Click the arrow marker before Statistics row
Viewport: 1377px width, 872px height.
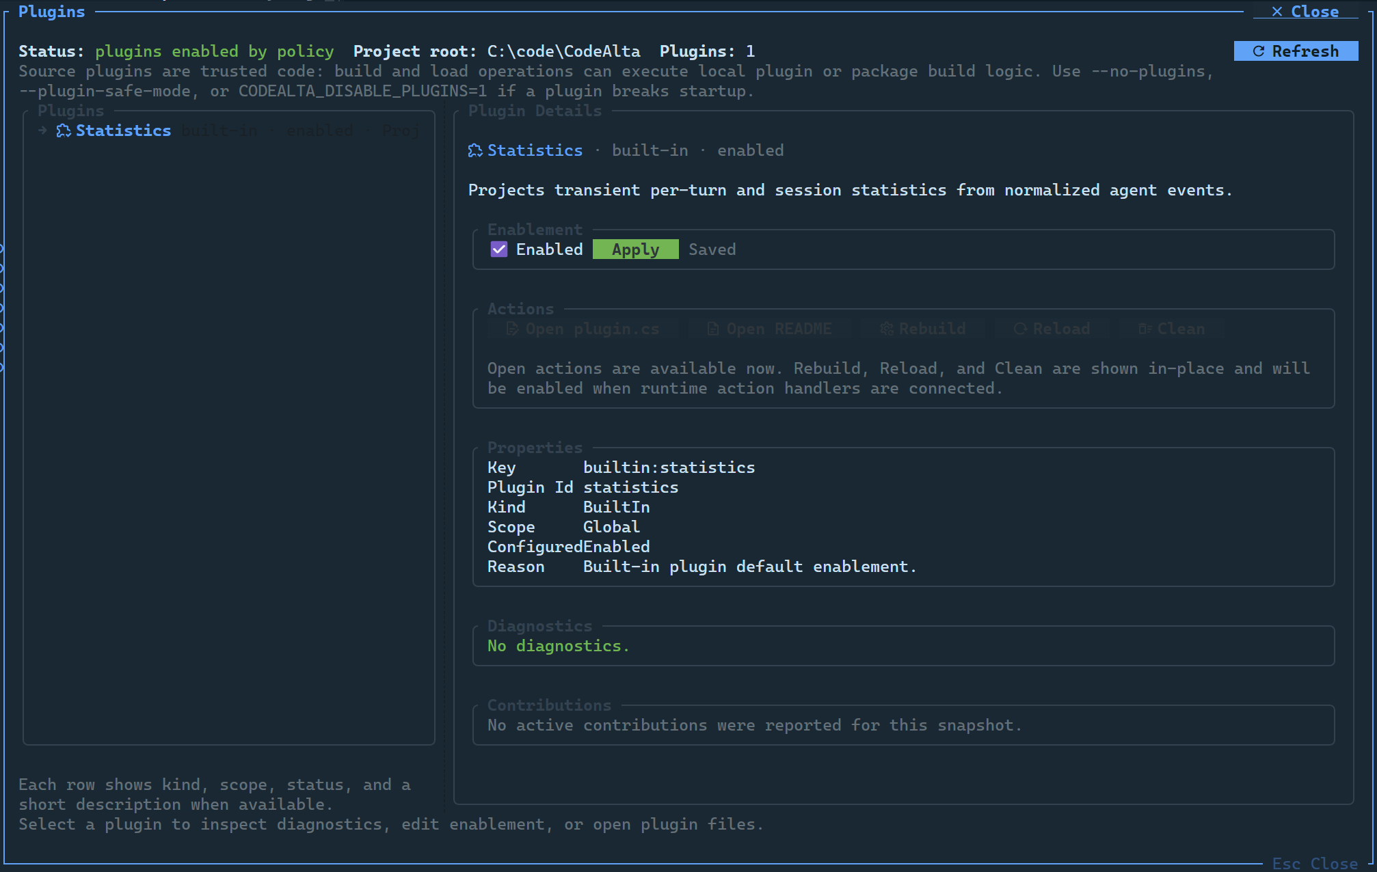[42, 131]
